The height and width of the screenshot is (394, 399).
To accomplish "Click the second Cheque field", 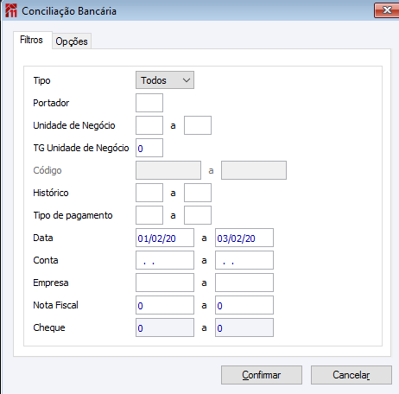I will (244, 327).
